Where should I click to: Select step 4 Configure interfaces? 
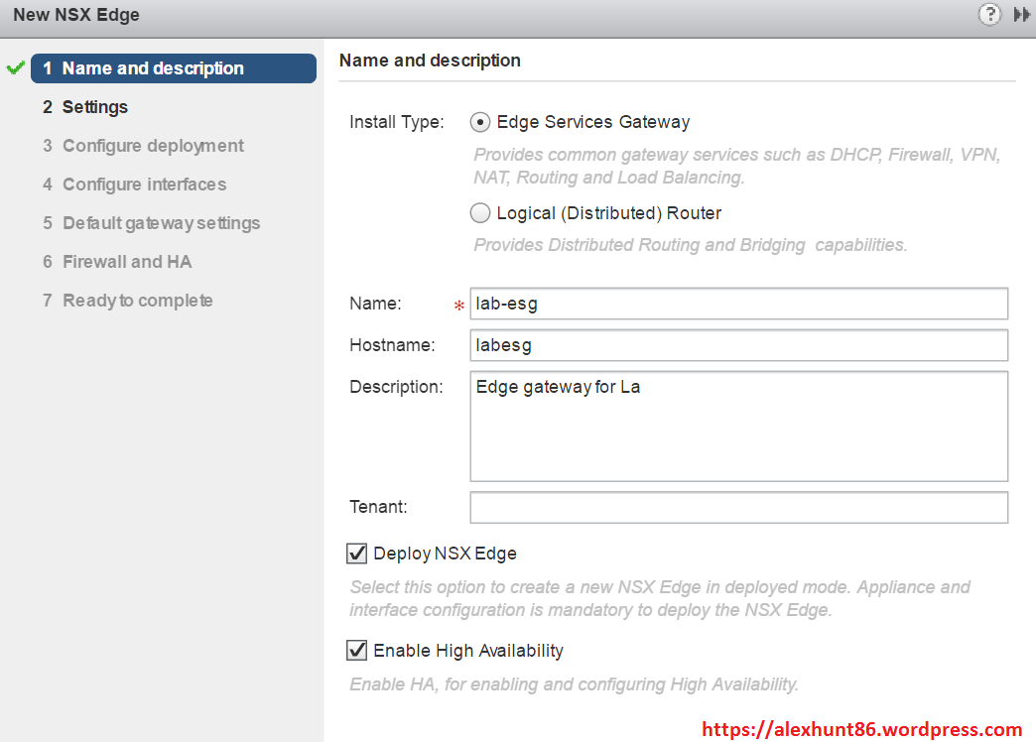point(144,185)
